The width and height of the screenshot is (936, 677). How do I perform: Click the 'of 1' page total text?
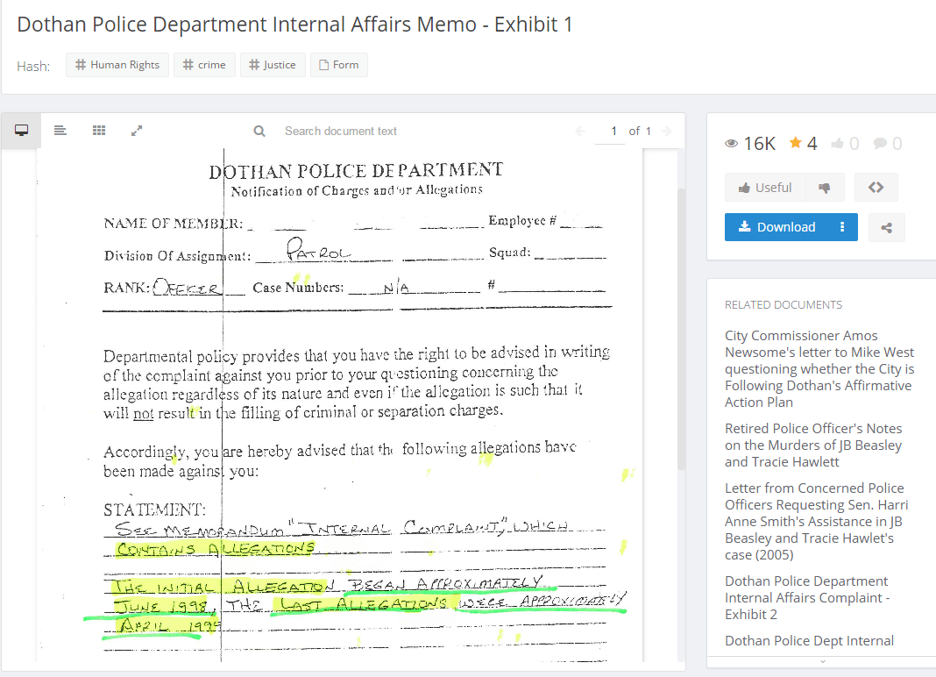(640, 131)
